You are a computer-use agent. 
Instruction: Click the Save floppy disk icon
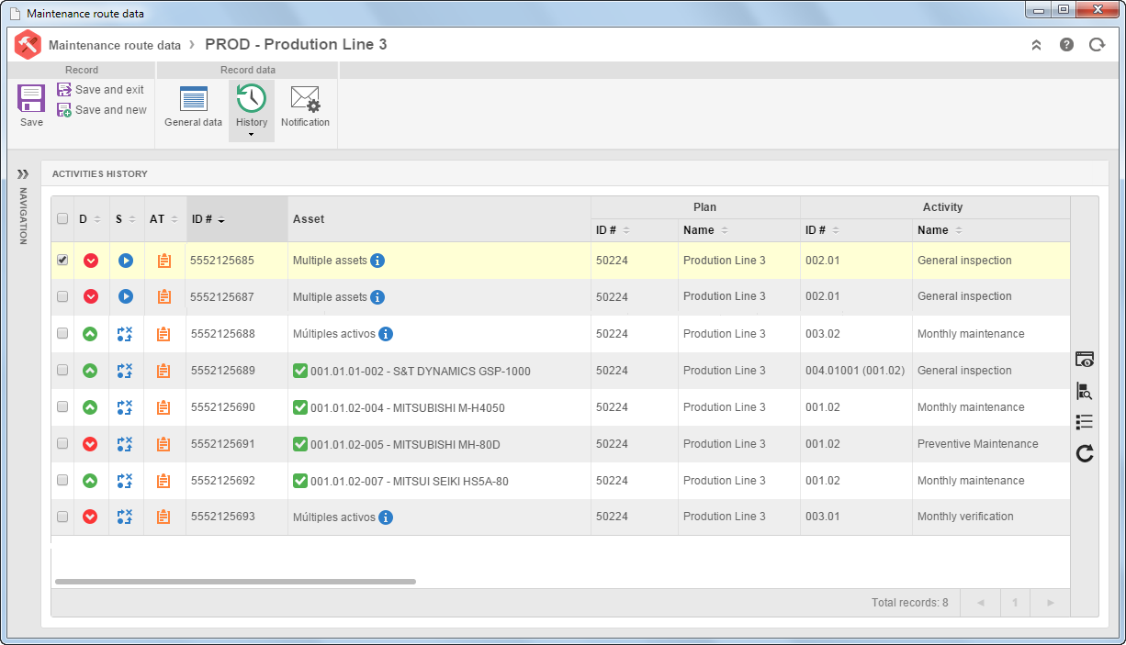pos(31,98)
